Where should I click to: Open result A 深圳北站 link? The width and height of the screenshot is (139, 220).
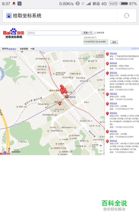pos(113,53)
